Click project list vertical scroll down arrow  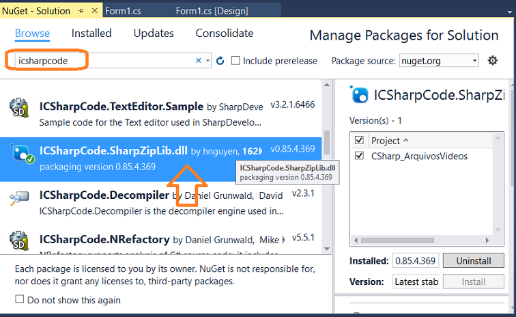tap(498, 230)
